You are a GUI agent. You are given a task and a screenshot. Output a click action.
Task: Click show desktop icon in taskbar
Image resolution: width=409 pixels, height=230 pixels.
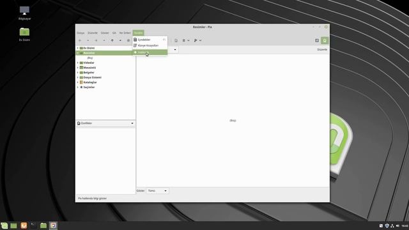point(13,226)
